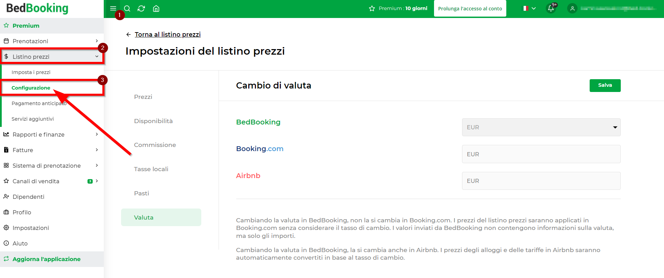
Task: Click the chart icon beside Rapporti e finanze
Action: 6,134
